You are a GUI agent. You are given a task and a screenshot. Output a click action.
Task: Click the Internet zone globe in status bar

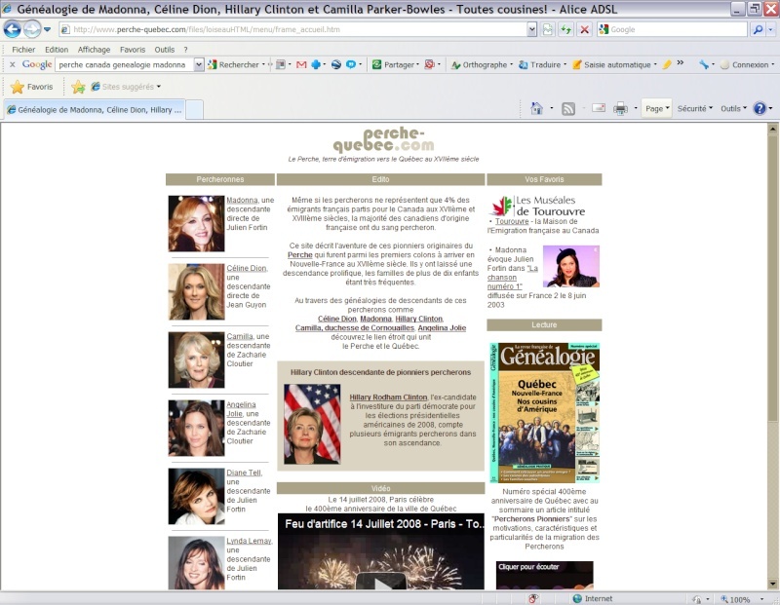[577, 598]
